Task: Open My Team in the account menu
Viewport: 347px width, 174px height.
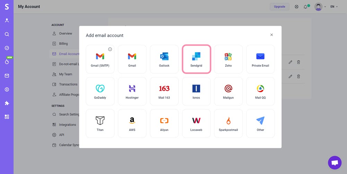Action: pyautogui.click(x=65, y=74)
